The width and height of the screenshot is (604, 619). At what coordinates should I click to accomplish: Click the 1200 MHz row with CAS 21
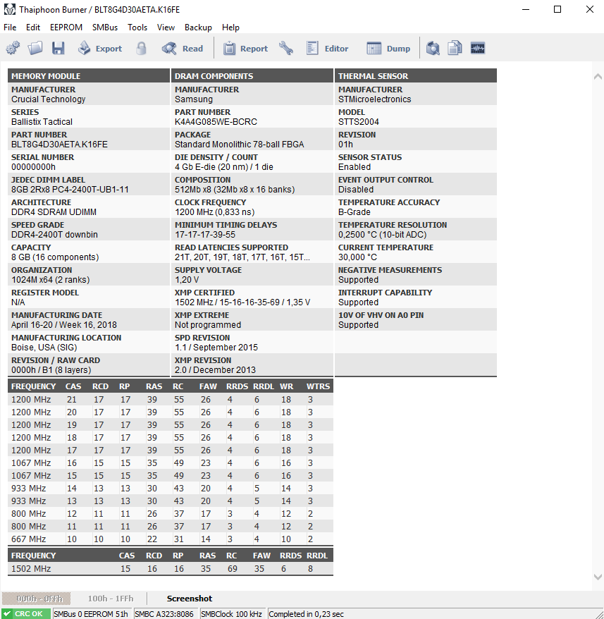[x=171, y=400]
